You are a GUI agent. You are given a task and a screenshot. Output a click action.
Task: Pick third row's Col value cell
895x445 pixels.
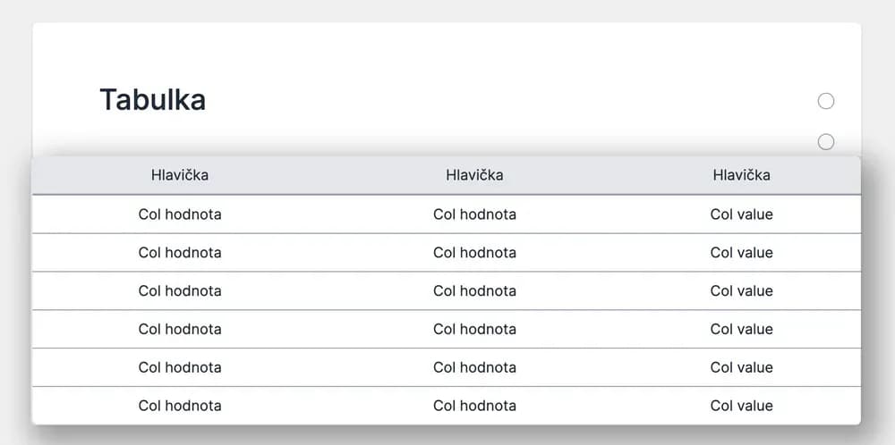741,291
